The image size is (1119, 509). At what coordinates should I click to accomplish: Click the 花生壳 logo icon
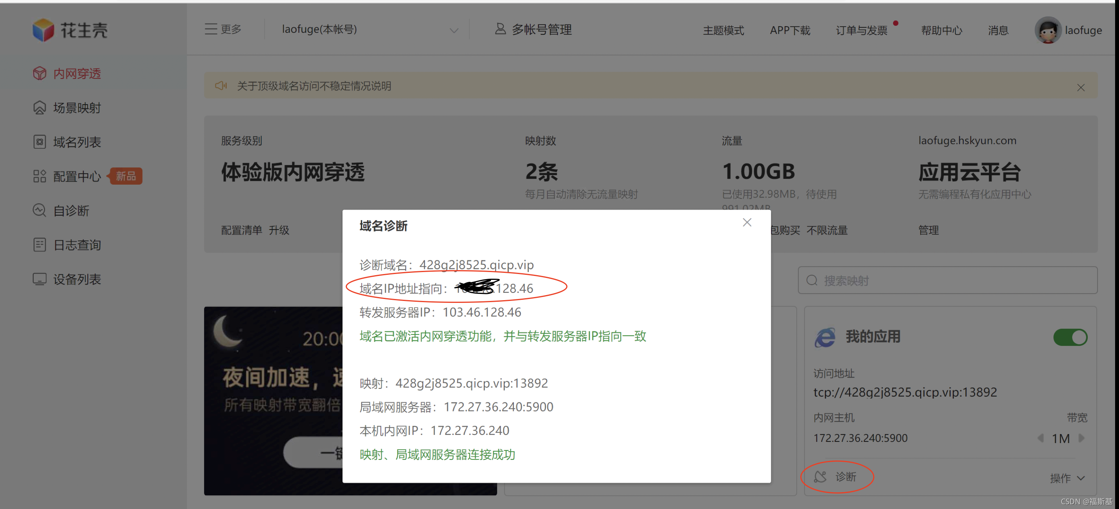(43, 30)
